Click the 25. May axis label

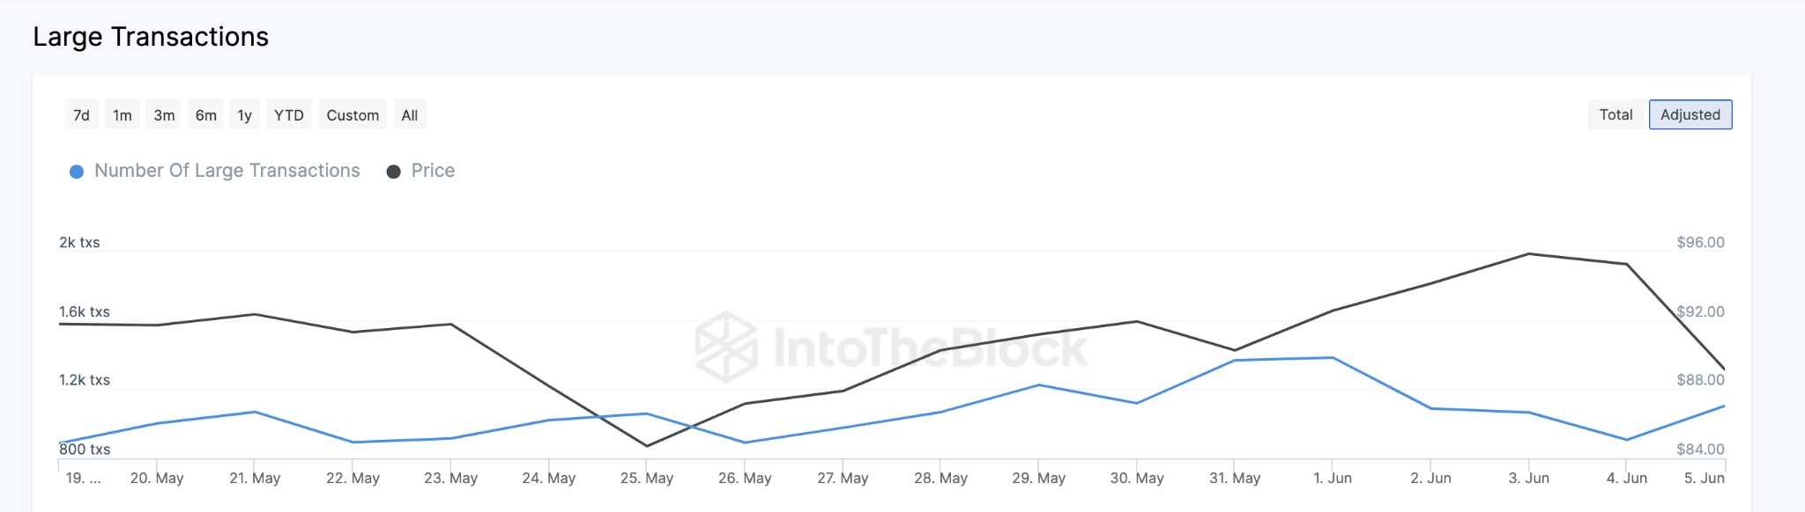click(x=646, y=478)
